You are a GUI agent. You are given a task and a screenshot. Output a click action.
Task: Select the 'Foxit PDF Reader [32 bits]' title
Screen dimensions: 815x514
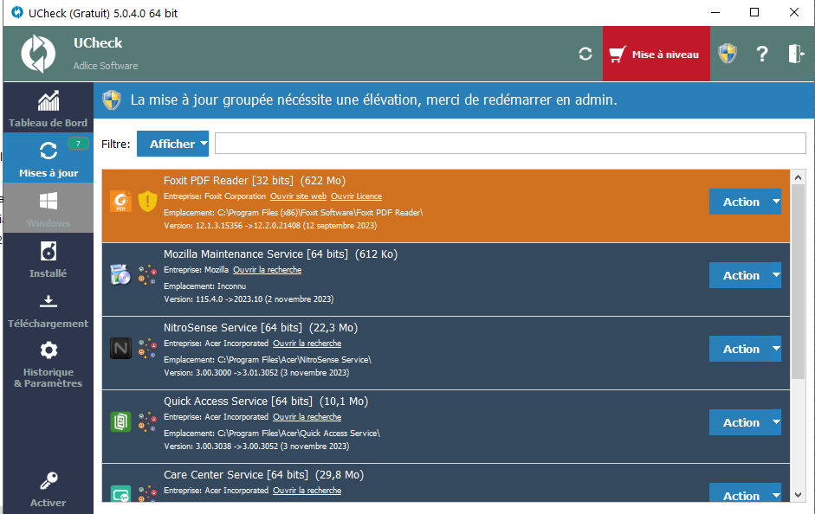tap(228, 181)
